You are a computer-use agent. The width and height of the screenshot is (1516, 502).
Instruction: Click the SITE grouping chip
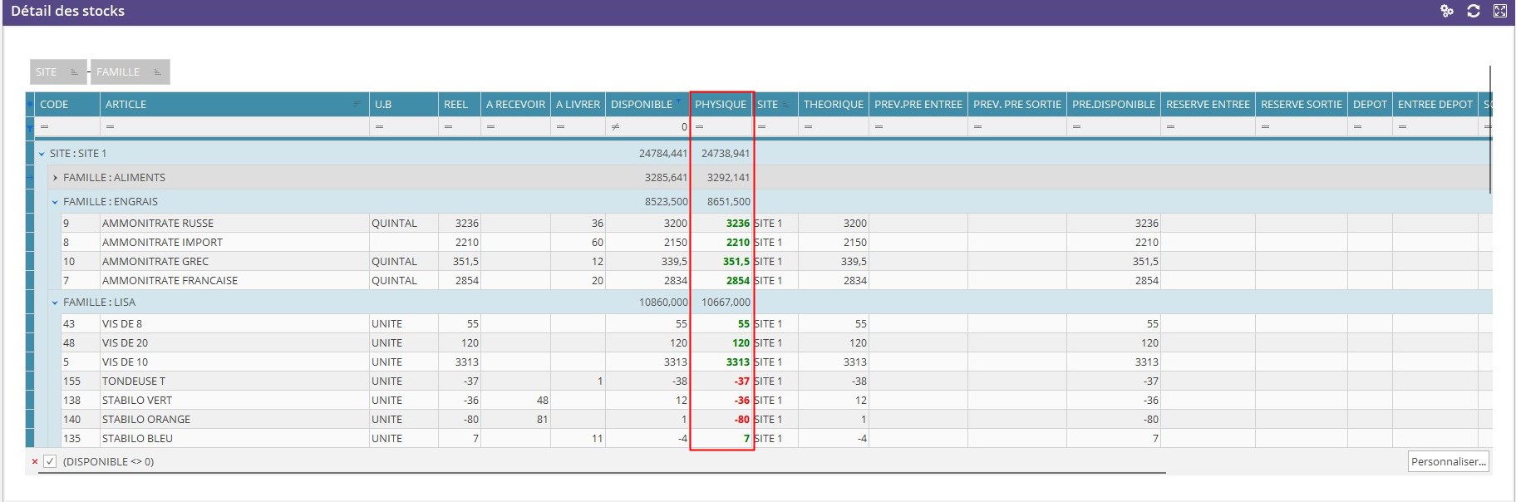click(57, 72)
